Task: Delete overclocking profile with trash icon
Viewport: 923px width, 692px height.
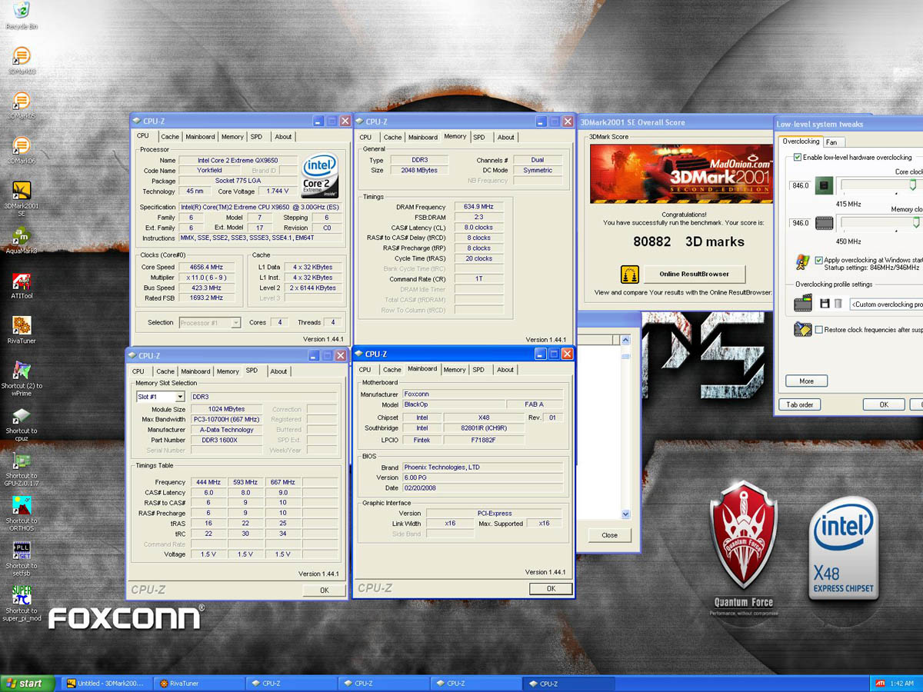Action: tap(838, 304)
